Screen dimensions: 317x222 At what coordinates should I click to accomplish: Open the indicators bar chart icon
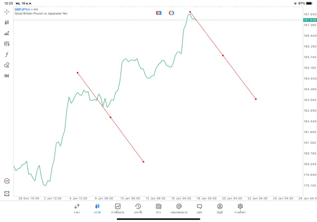tap(7, 33)
